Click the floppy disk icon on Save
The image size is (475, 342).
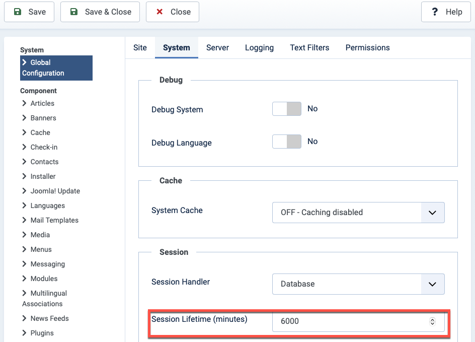tap(18, 12)
